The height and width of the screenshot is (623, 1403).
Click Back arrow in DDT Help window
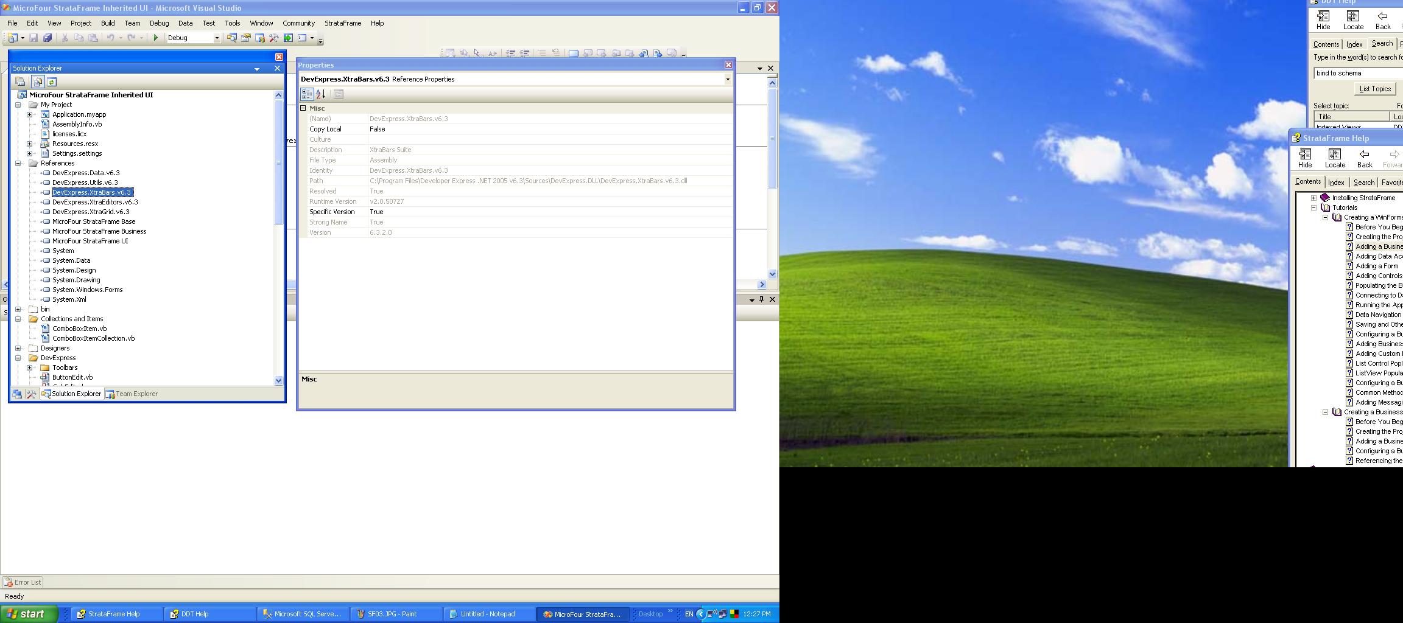pos(1383,20)
